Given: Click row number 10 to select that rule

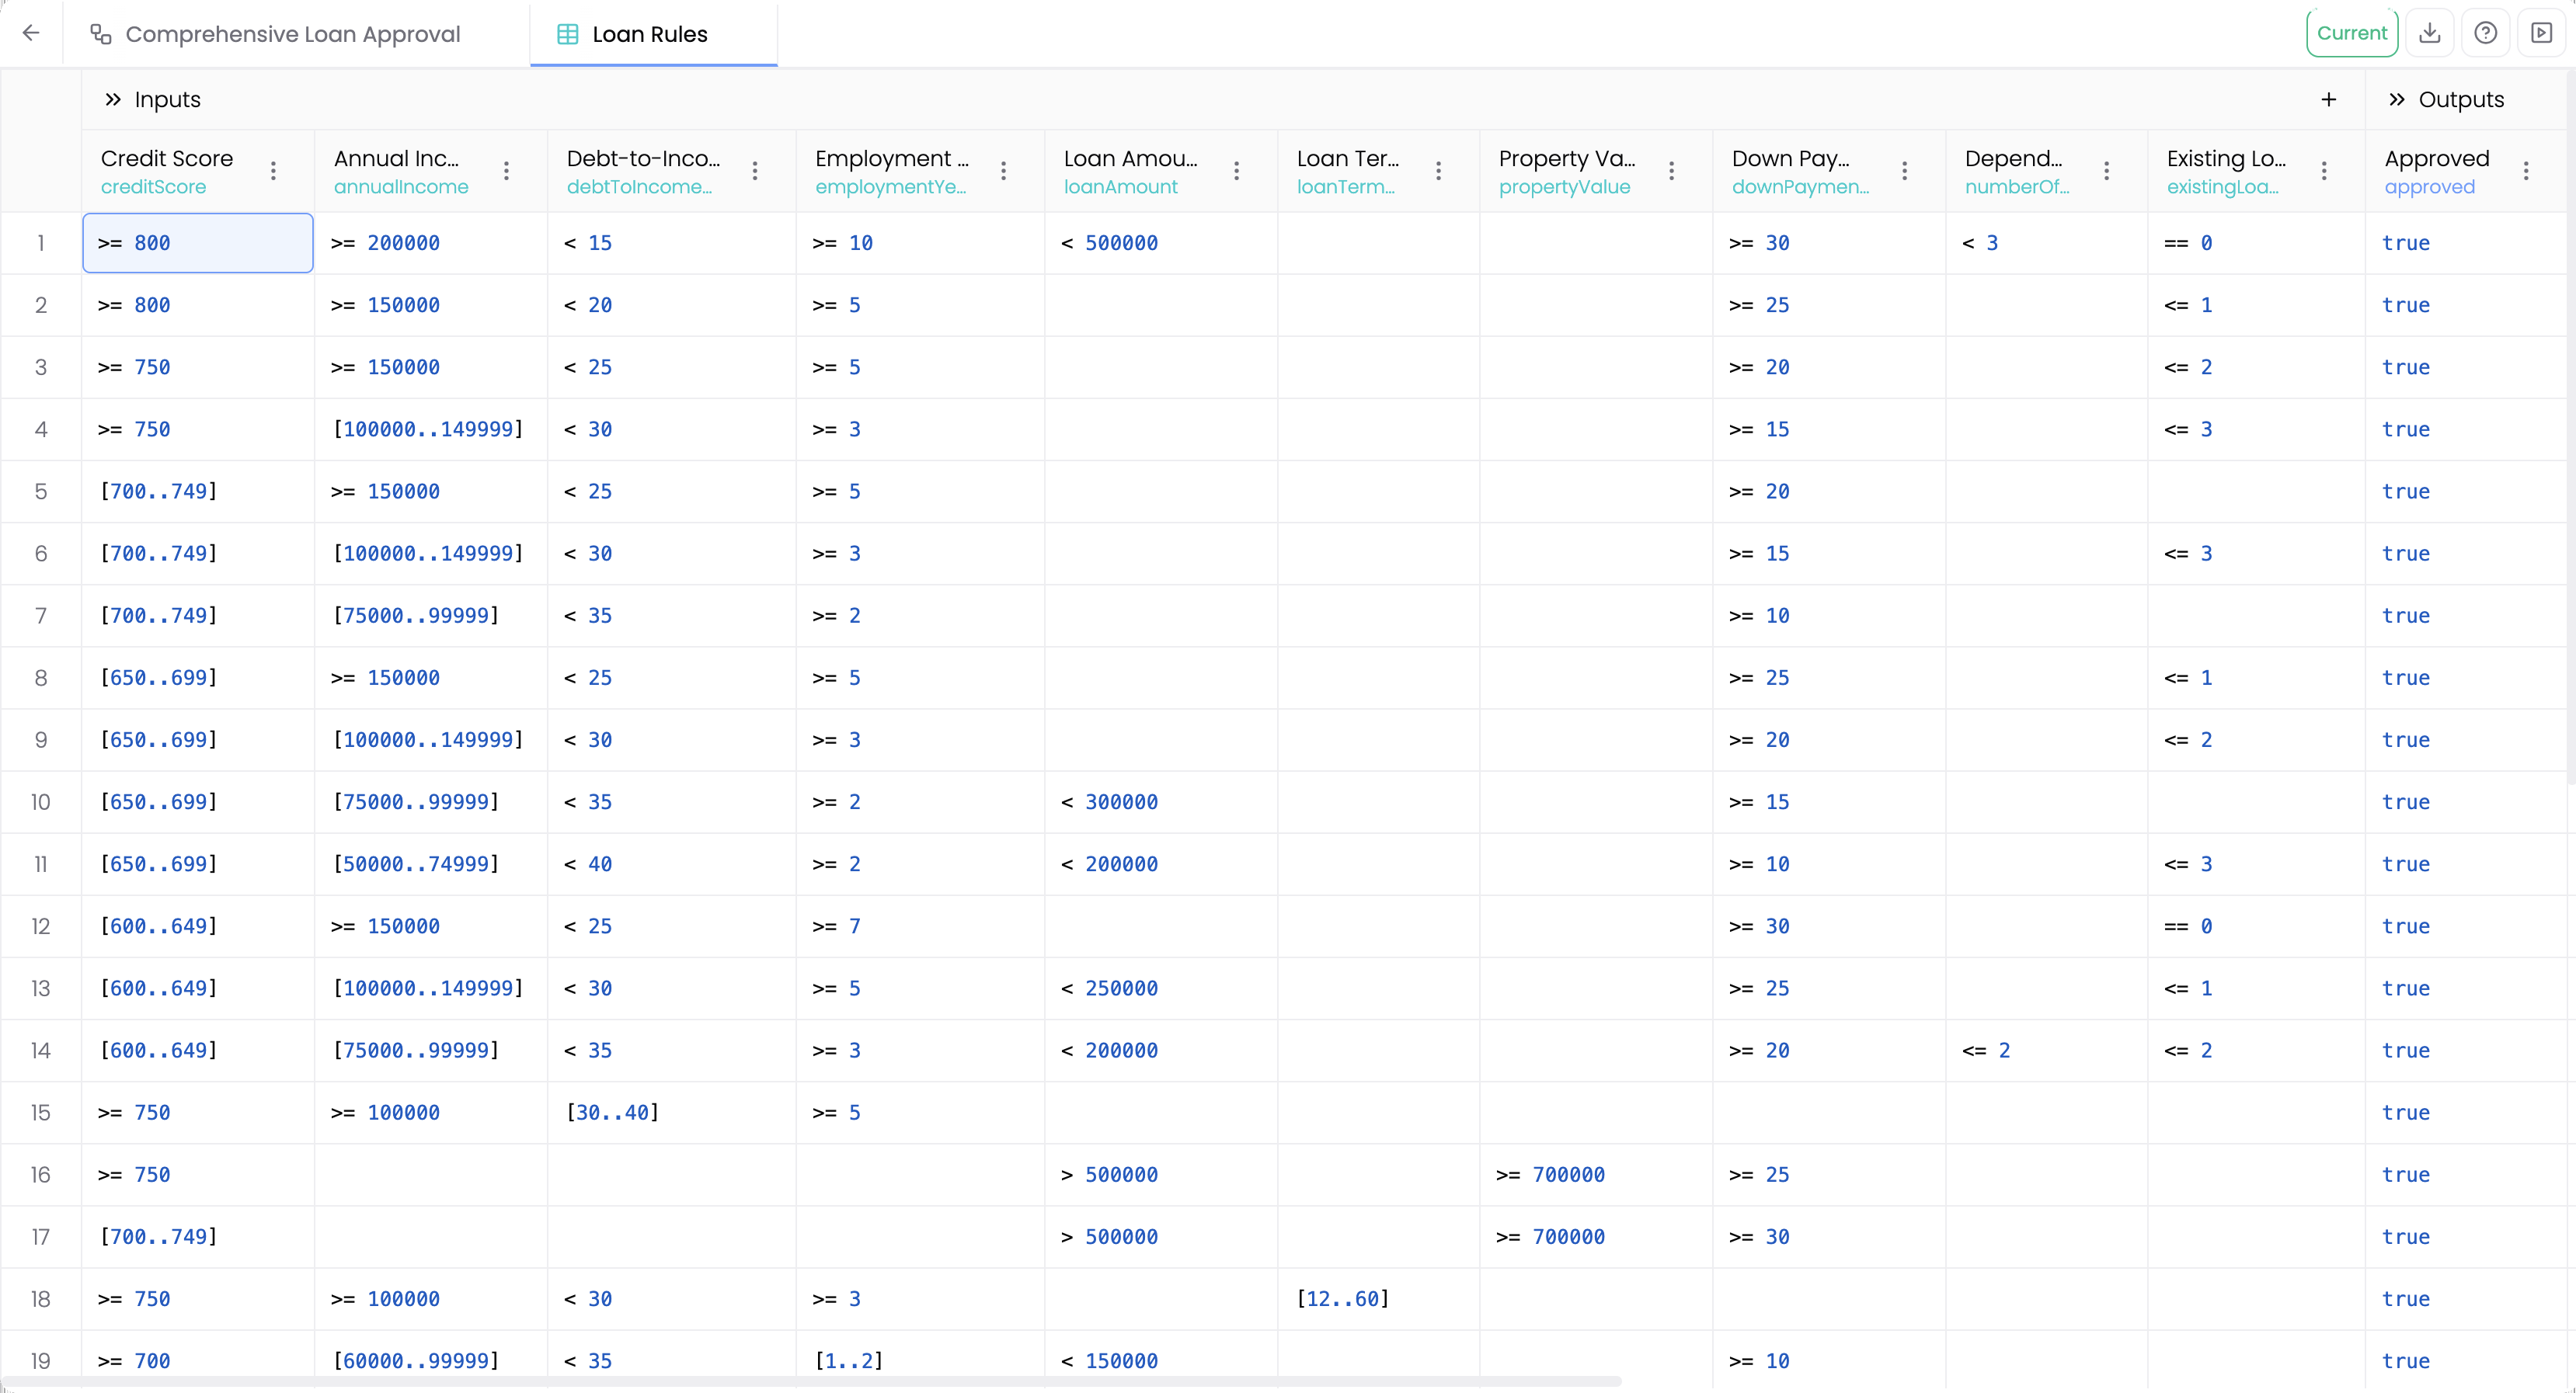Looking at the screenshot, I should (41, 801).
